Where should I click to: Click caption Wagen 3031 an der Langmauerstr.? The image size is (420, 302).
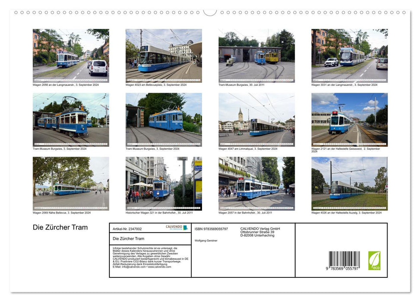tap(344, 85)
